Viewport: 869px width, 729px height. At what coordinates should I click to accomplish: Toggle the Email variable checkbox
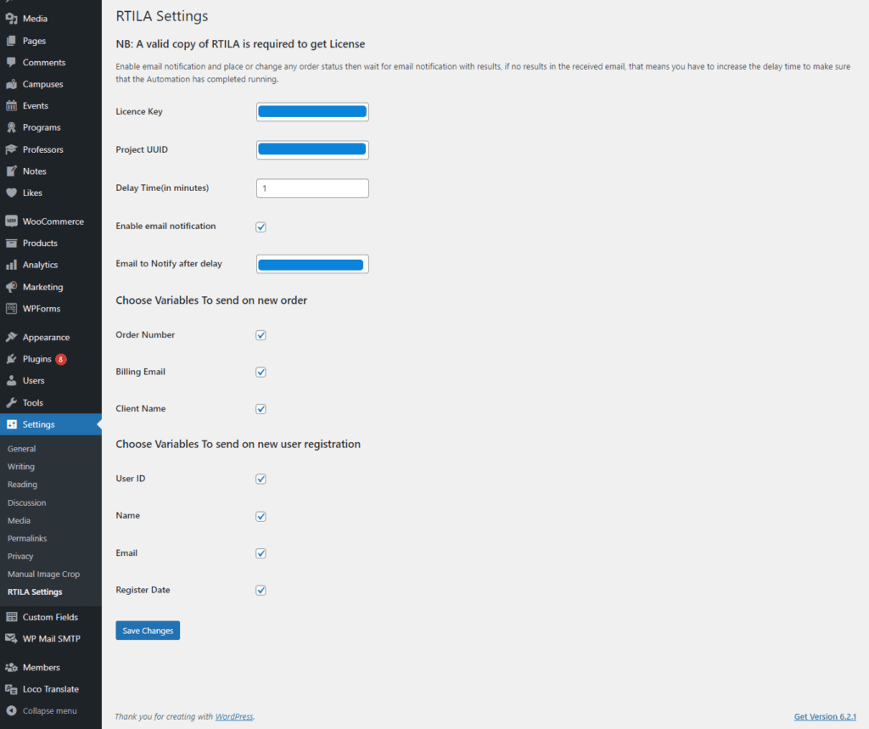coord(261,553)
